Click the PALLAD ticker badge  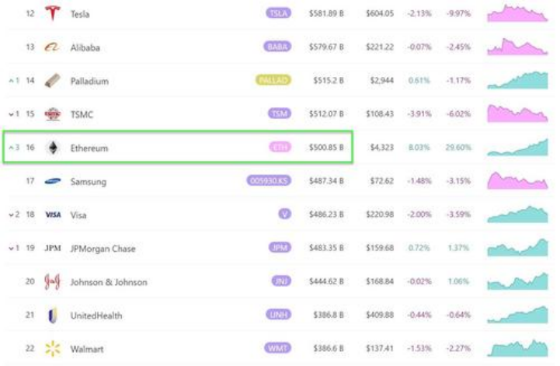[273, 81]
